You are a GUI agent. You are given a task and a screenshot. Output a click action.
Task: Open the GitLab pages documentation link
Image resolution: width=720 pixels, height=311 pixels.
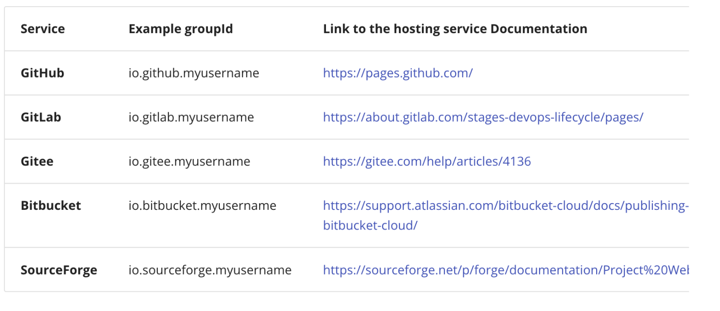(483, 117)
